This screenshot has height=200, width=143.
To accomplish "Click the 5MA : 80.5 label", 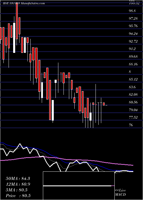I will click(x=17, y=190).
